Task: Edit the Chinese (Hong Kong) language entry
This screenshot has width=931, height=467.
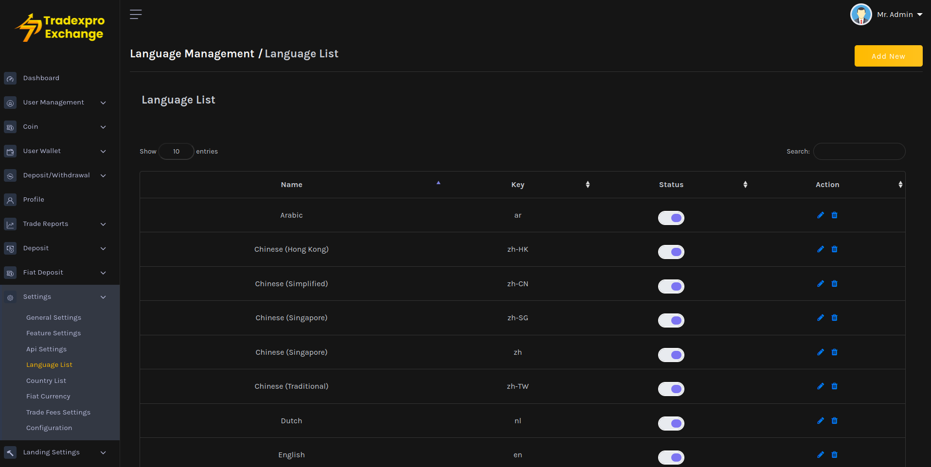Action: coord(821,249)
